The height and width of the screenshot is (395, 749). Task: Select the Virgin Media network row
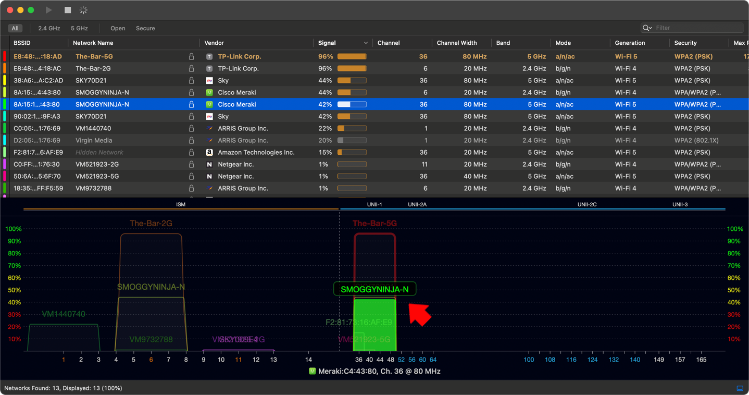click(374, 140)
